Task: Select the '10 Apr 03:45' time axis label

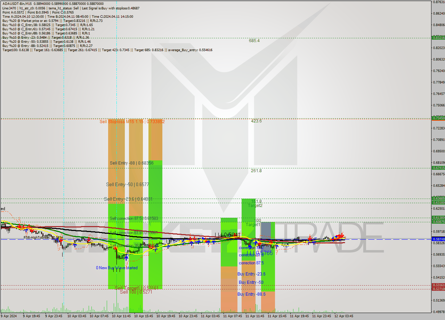Action: click(x=77, y=316)
